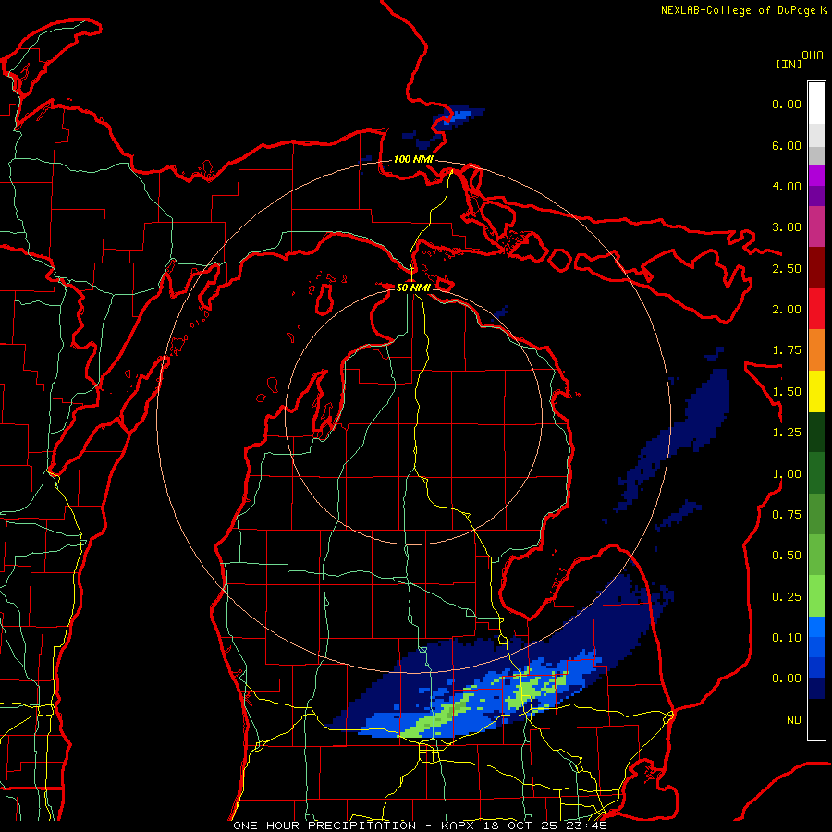Click the 100 NMI range ring label
The width and height of the screenshot is (832, 832).
pos(413,159)
